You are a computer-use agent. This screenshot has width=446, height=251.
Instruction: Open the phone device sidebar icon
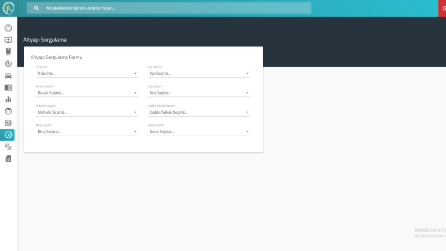8,52
